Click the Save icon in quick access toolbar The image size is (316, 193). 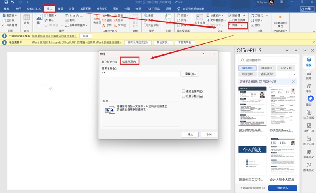(6, 2)
